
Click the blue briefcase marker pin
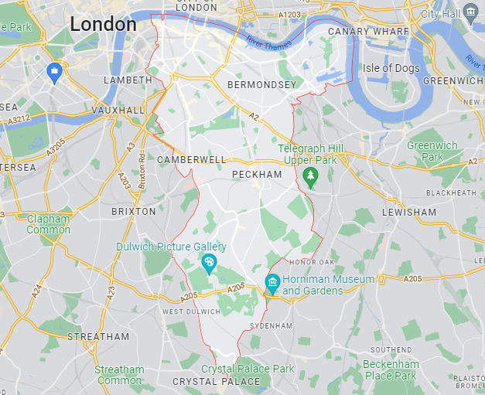click(x=54, y=73)
